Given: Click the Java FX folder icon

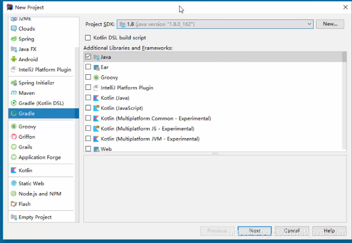Looking at the screenshot, I should (14, 49).
